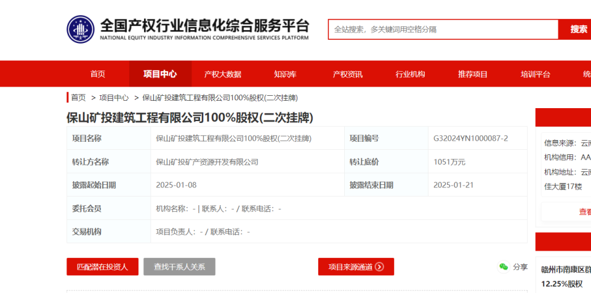Viewport: 591px width, 293px height.
Task: Click the arrow icon in 项目来源通道 button
Action: pyautogui.click(x=380, y=267)
